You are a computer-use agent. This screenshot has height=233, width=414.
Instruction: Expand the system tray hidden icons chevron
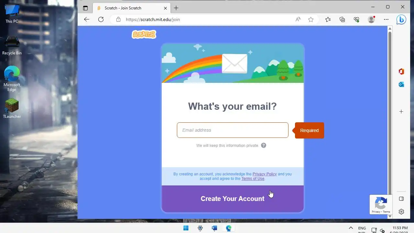click(351, 228)
